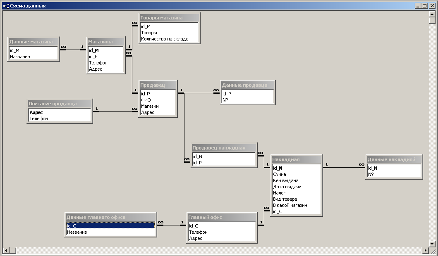Click the right arrow of horizontal scrollbar

point(426,250)
